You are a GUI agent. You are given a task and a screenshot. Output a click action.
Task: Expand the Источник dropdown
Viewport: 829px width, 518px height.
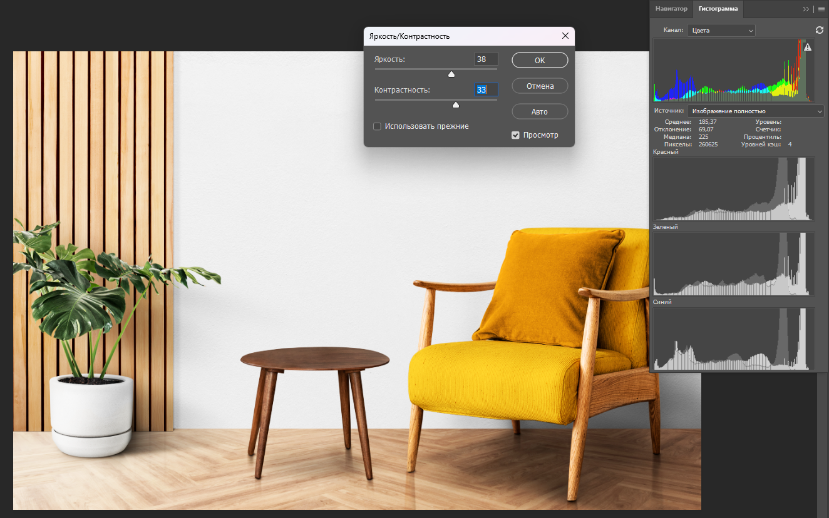pos(755,111)
